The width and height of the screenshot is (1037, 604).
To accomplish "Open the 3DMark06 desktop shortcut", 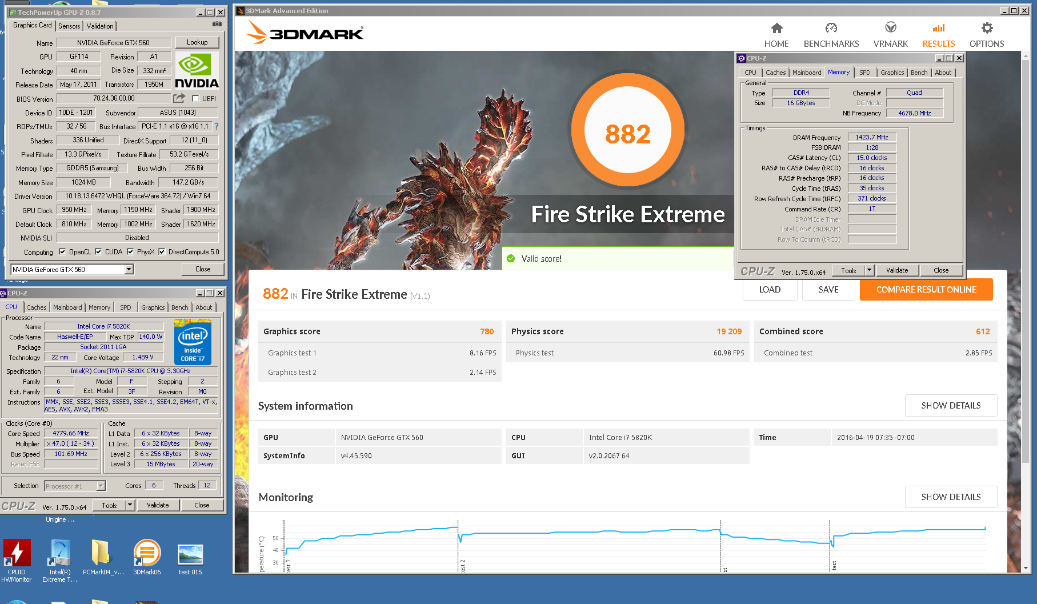I will [x=147, y=553].
